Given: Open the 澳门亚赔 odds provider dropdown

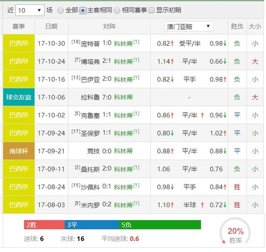Looking at the screenshot, I should 189,27.
